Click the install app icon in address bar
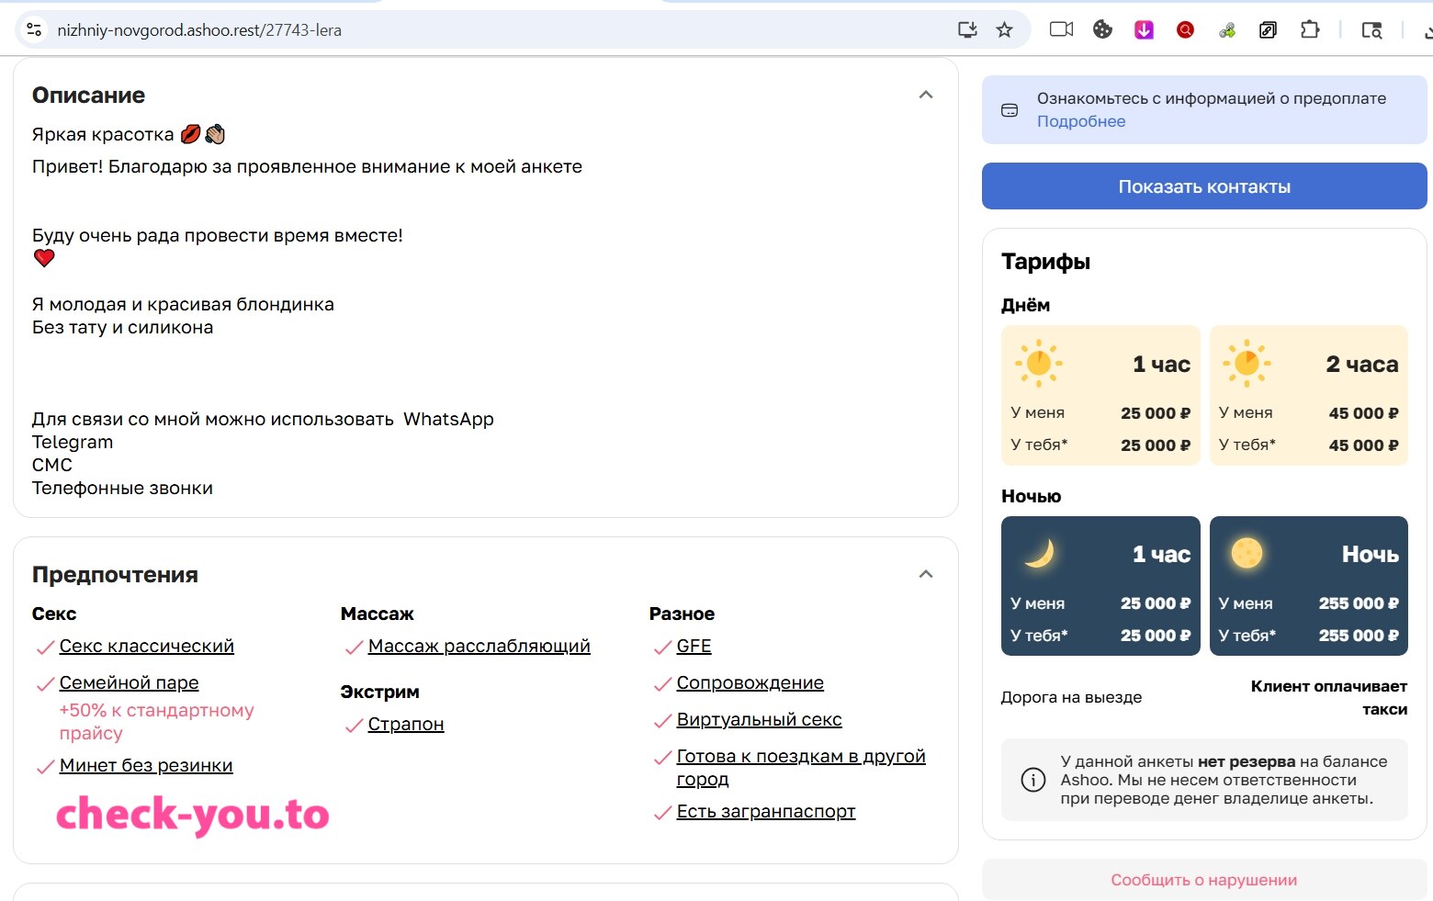 coord(967,30)
